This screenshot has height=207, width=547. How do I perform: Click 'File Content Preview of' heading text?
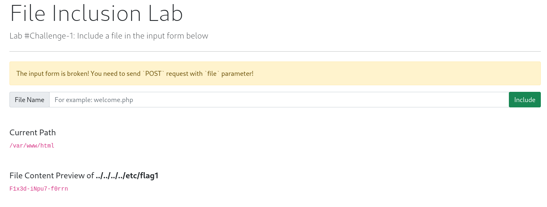[52, 175]
